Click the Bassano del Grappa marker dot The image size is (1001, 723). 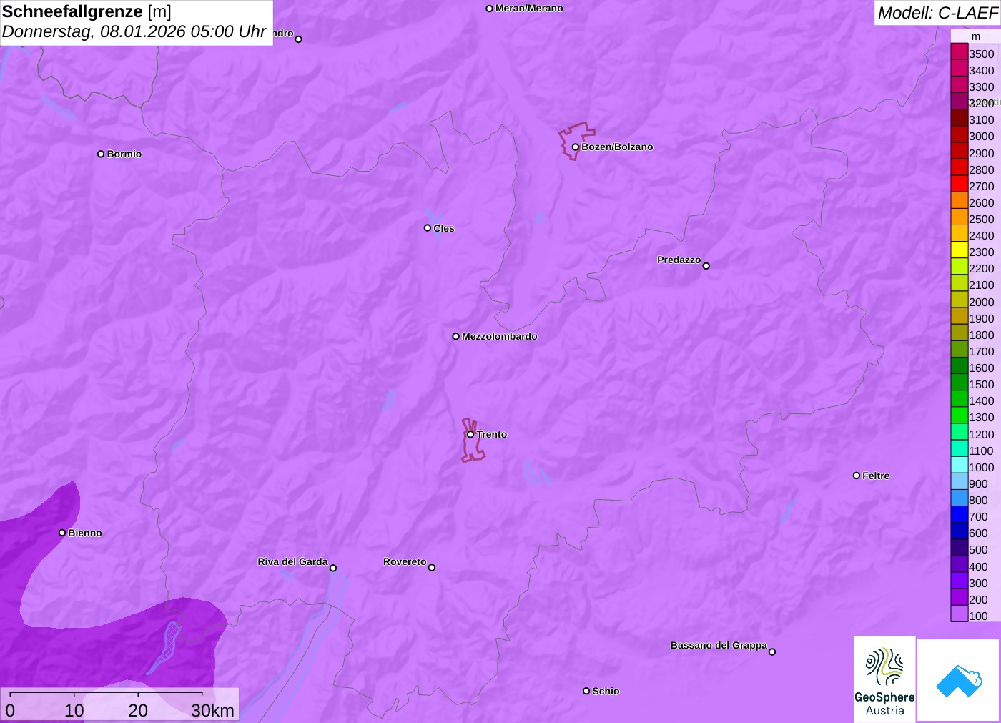tap(772, 651)
